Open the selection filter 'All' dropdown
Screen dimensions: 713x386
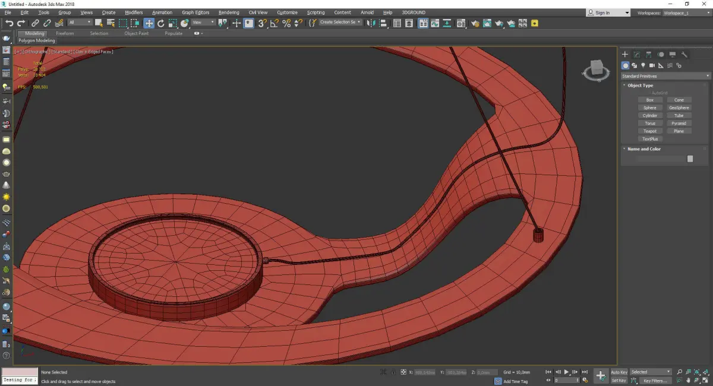[x=80, y=23]
